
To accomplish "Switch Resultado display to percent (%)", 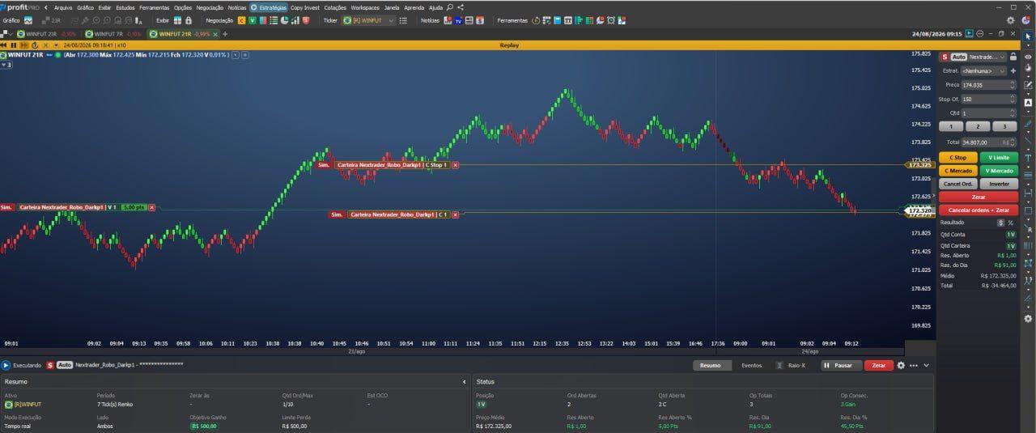I will pos(1011,223).
